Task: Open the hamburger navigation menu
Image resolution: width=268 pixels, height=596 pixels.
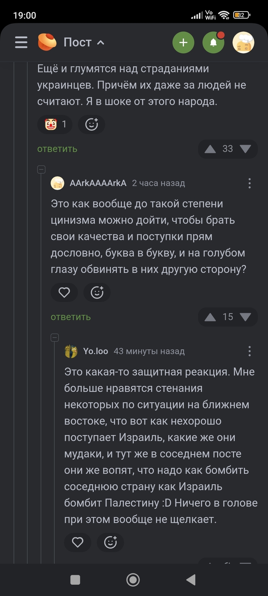Action: [21, 42]
